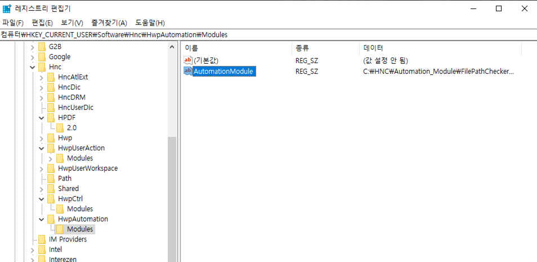Select the AutomationModule value name

(223, 72)
